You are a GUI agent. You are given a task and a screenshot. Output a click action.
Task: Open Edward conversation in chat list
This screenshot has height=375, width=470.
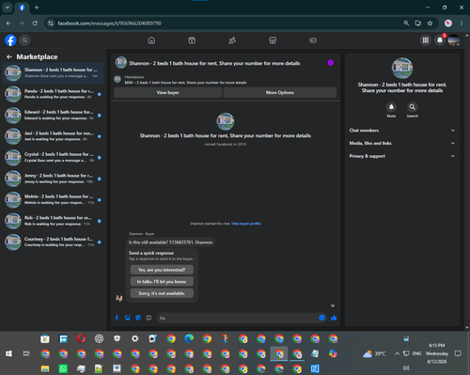(53, 115)
